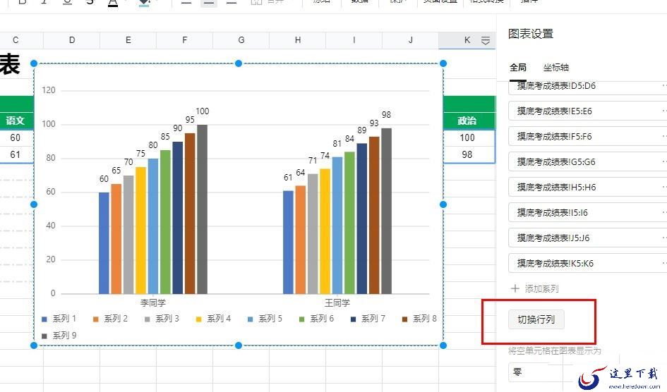Click the orange bar labeled 64 for 王同学
Viewport: 667px width, 392px height.
tap(300, 240)
